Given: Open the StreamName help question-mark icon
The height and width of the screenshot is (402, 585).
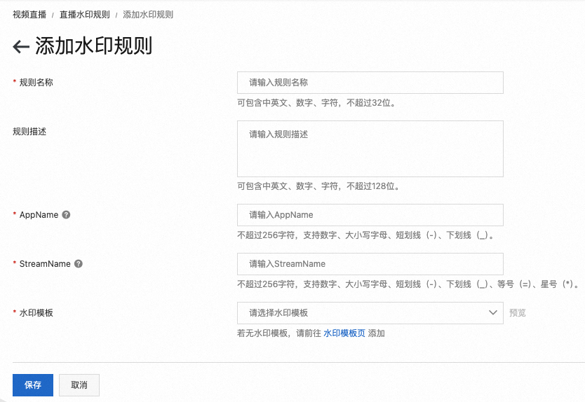Looking at the screenshot, I should pos(79,264).
